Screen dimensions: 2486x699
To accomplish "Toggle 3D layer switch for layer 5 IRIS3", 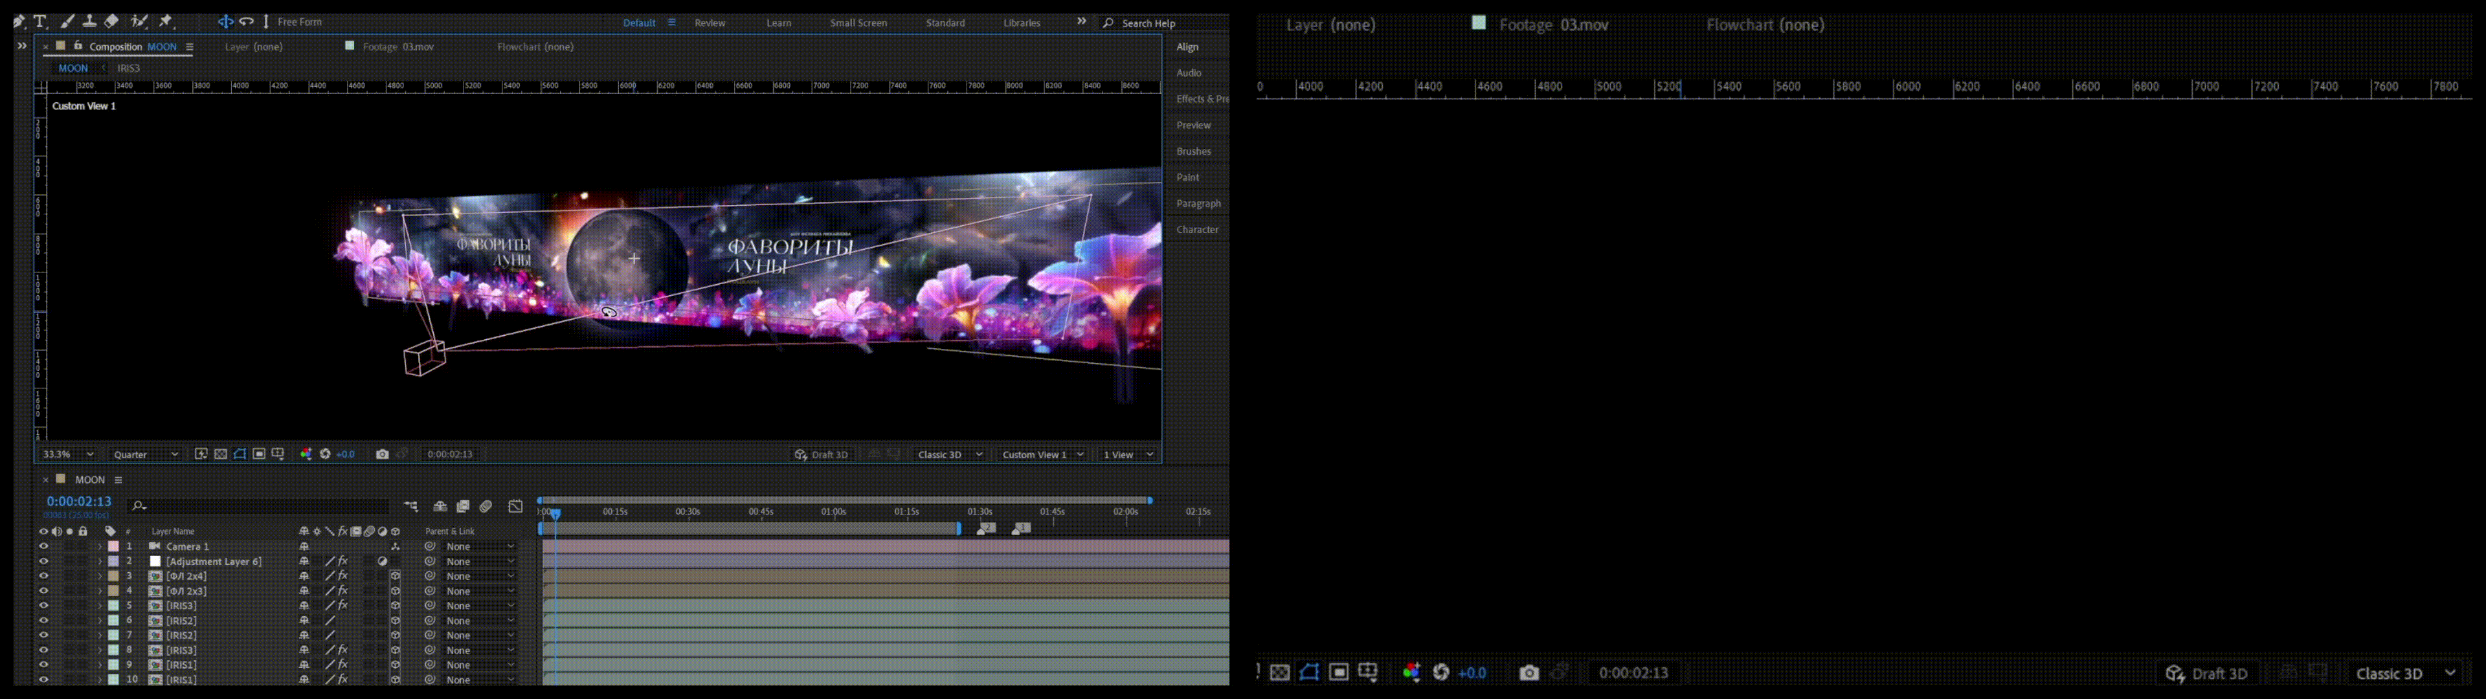I will pyautogui.click(x=395, y=605).
